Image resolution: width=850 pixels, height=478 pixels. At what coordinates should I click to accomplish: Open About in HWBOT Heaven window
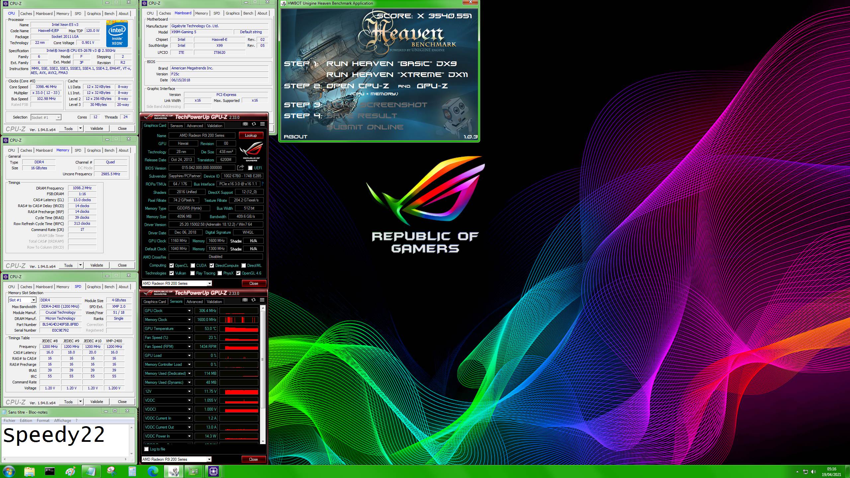tap(296, 136)
